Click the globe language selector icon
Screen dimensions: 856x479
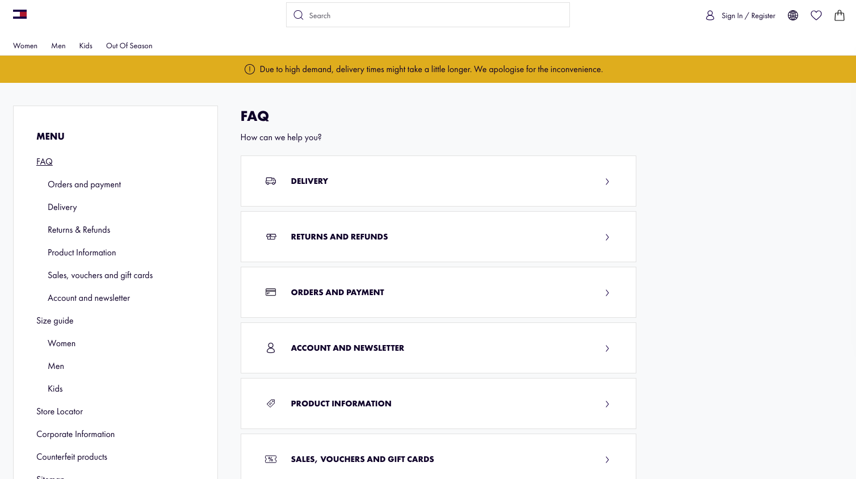coord(792,15)
